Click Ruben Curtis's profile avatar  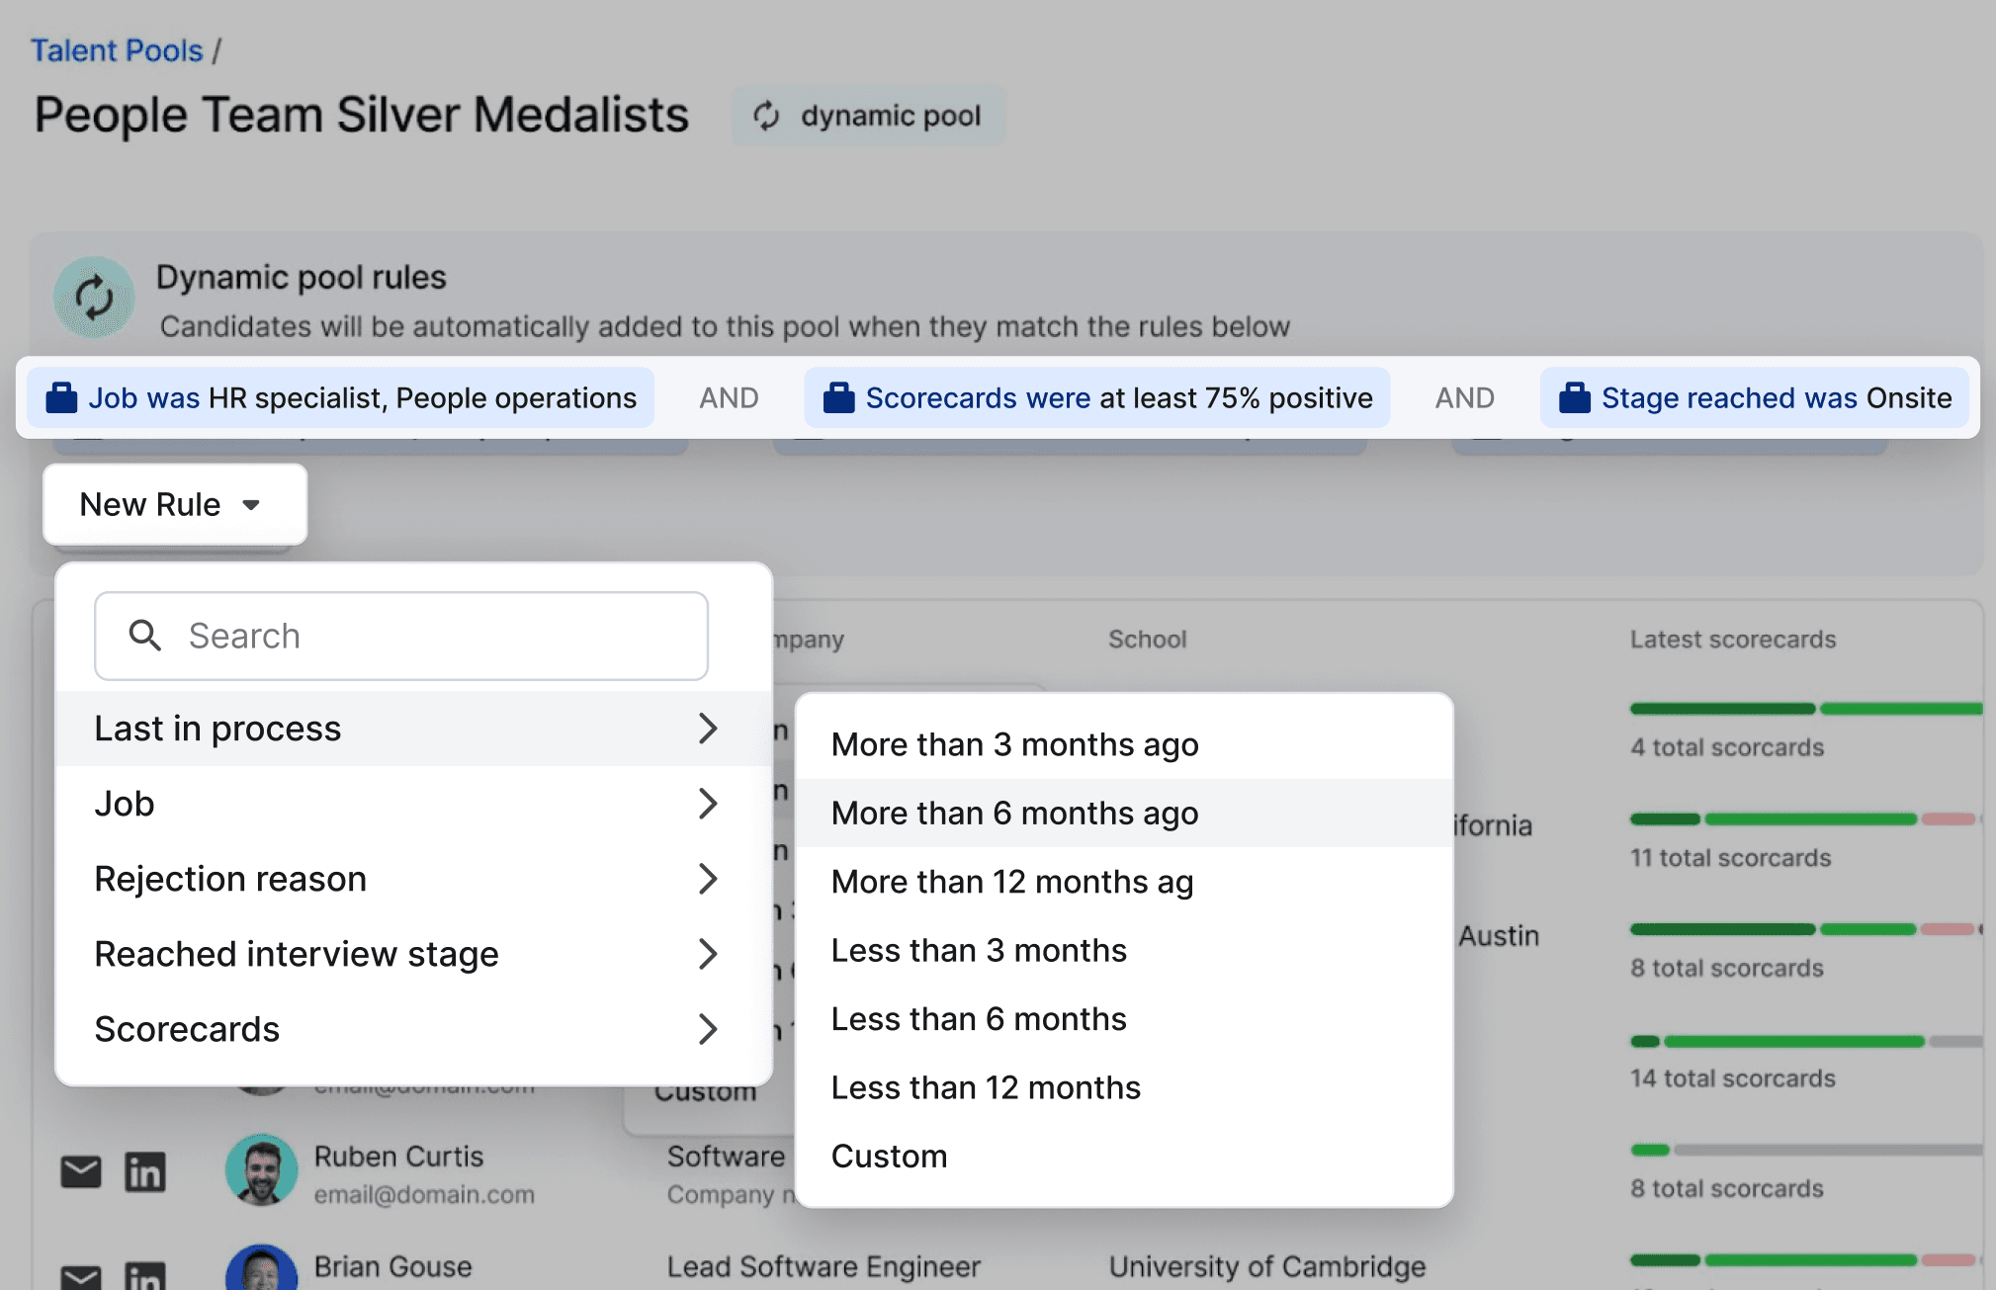click(261, 1169)
